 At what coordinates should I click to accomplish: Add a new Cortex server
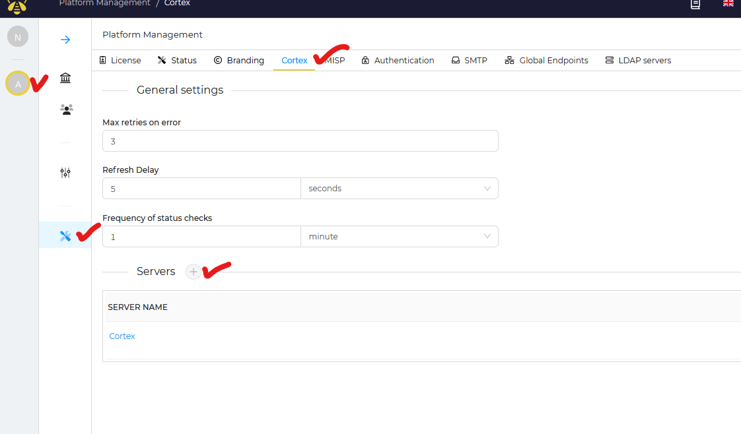coord(193,272)
